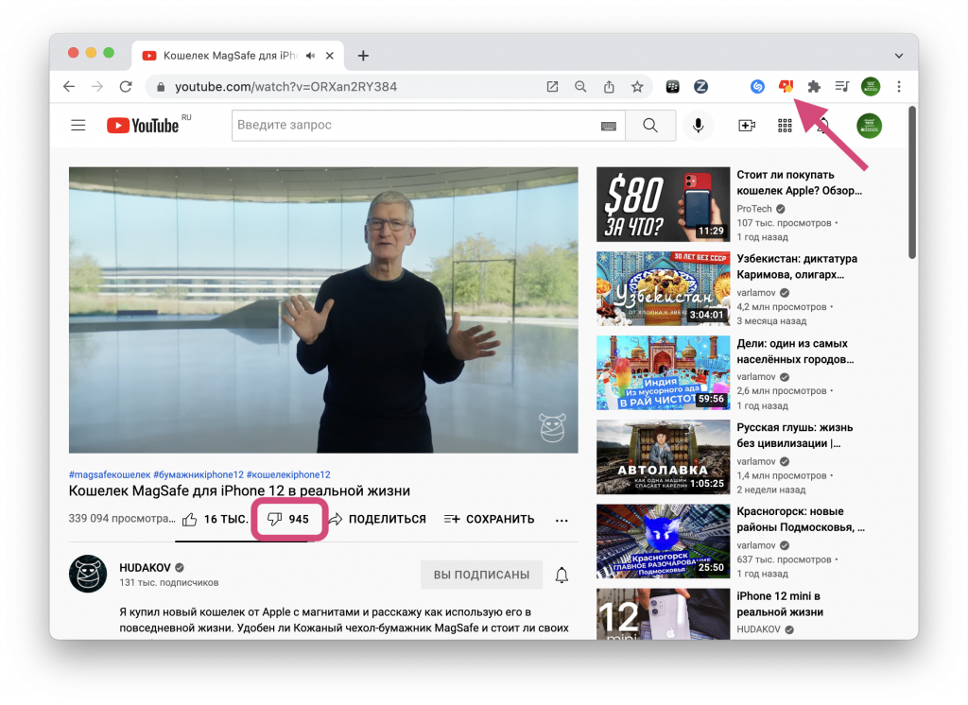
Task: Open the red dislike-counter extension icon
Action: point(786,86)
